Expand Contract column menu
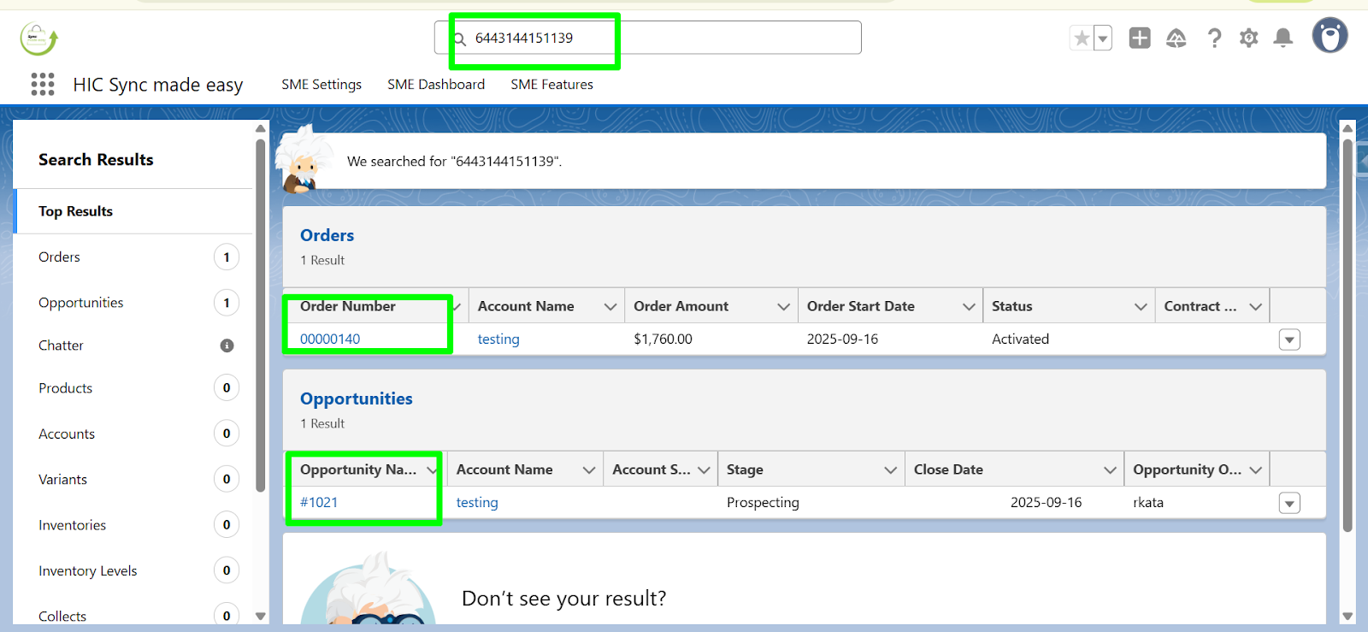Viewport: 1368px width, 632px height. pos(1255,306)
